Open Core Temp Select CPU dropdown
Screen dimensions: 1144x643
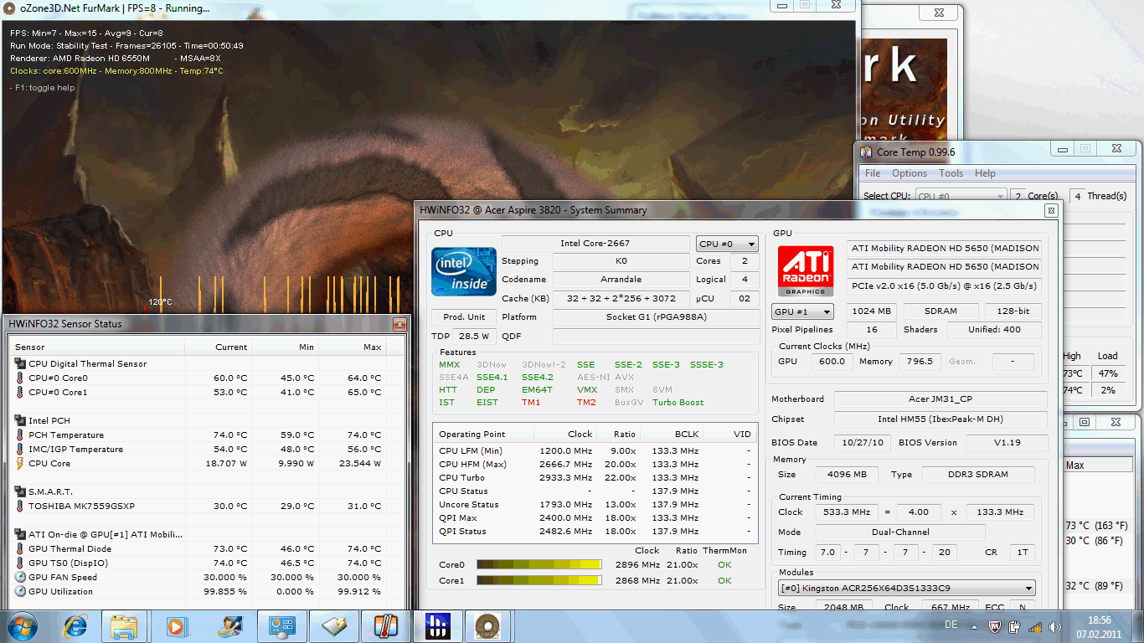pos(961,196)
